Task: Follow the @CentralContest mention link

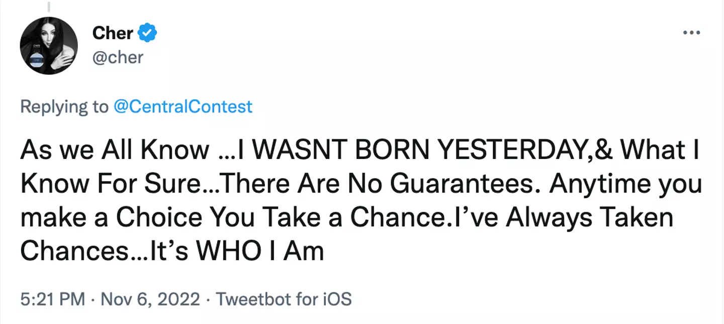Action: coord(183,107)
